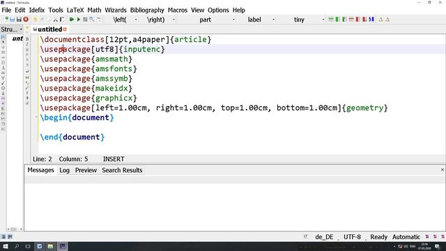
Task: Close the document with the red X toolbar icon
Action: tap(26, 20)
